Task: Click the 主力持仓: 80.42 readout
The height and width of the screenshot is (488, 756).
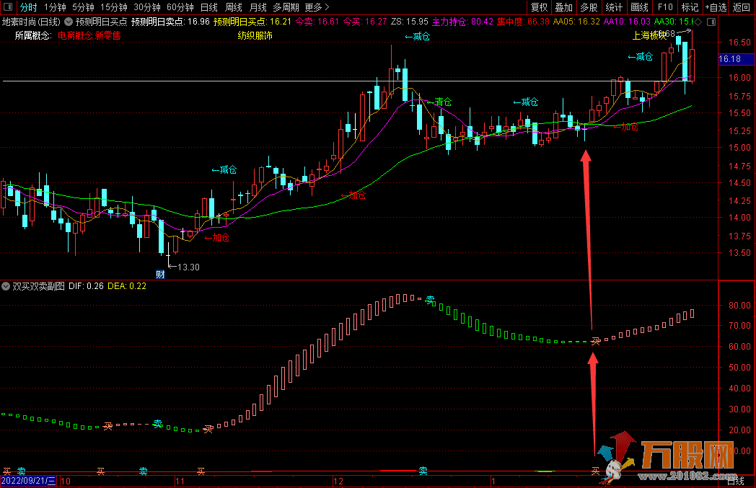Action: [463, 22]
